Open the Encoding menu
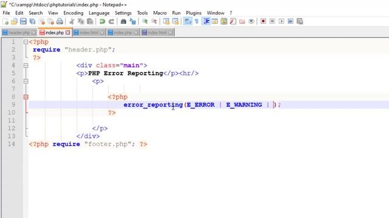The height and width of the screenshot is (218, 389). (x=74, y=13)
